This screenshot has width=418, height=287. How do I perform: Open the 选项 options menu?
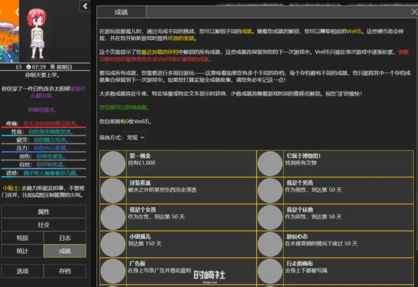pos(22,271)
